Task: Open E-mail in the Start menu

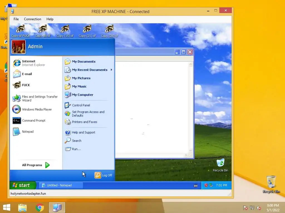Action: pos(22,74)
